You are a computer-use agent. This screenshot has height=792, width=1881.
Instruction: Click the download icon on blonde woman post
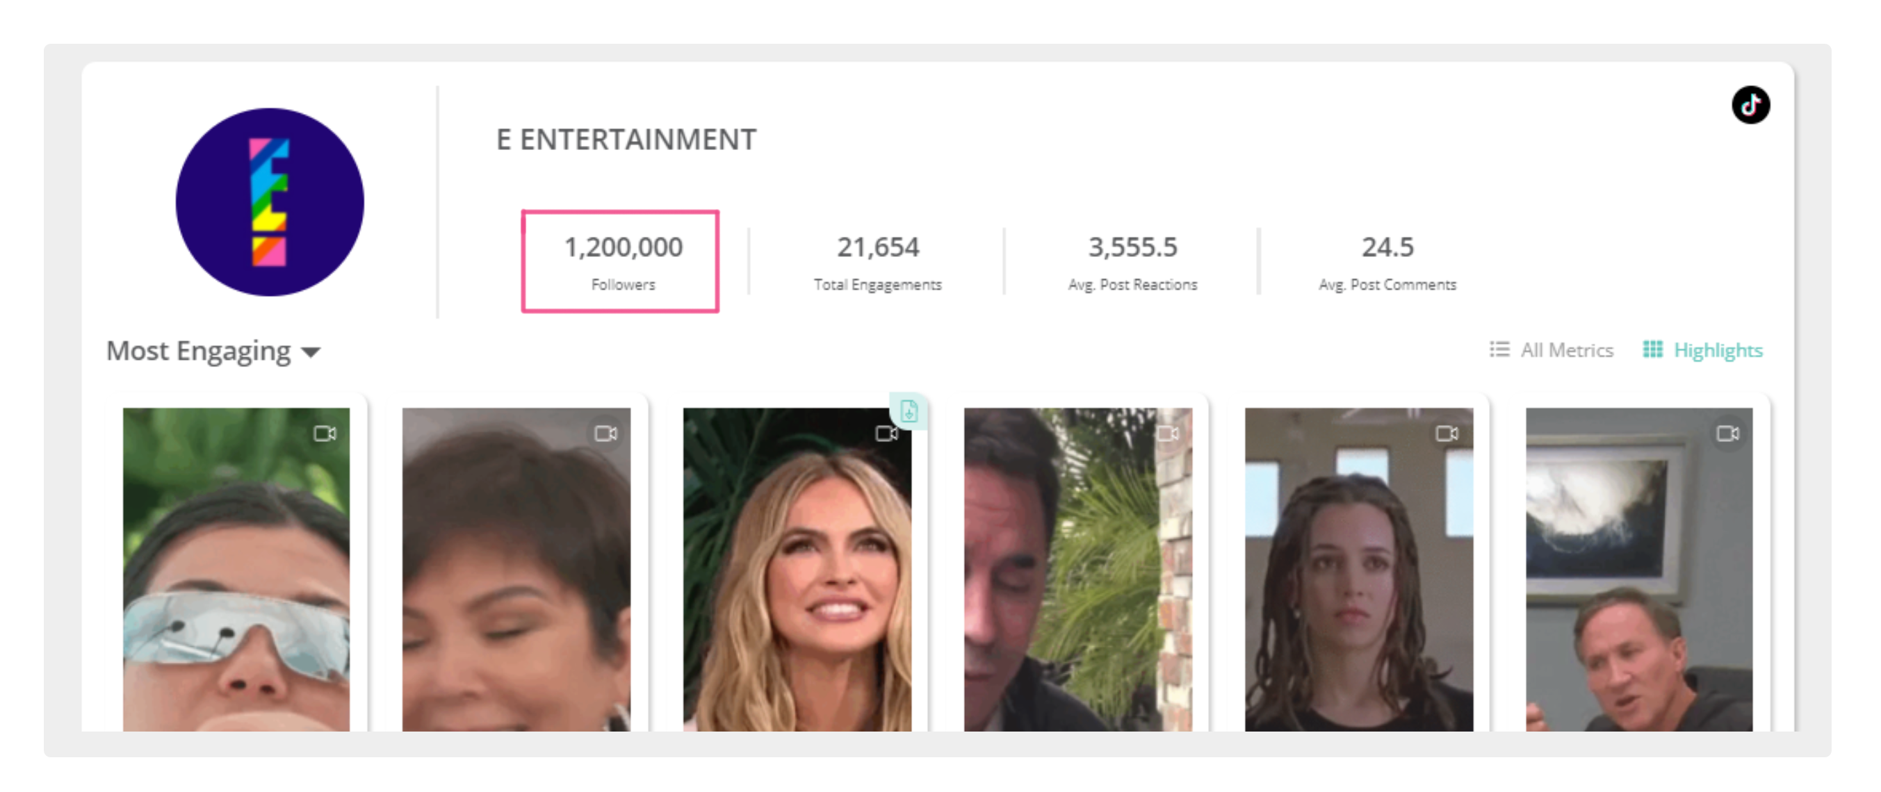tap(909, 411)
